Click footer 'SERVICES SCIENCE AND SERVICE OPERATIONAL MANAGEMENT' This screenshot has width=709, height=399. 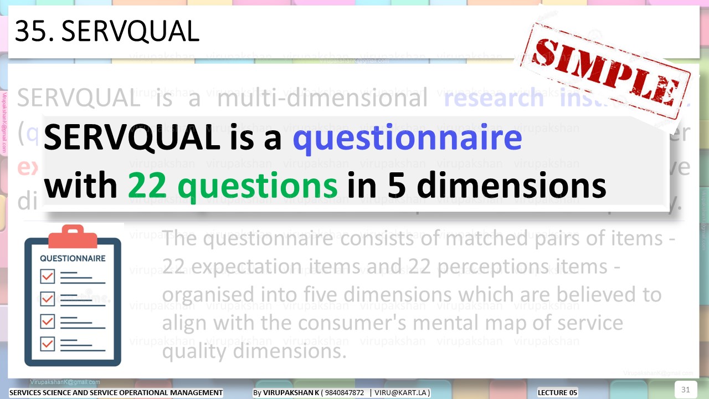coord(116,392)
